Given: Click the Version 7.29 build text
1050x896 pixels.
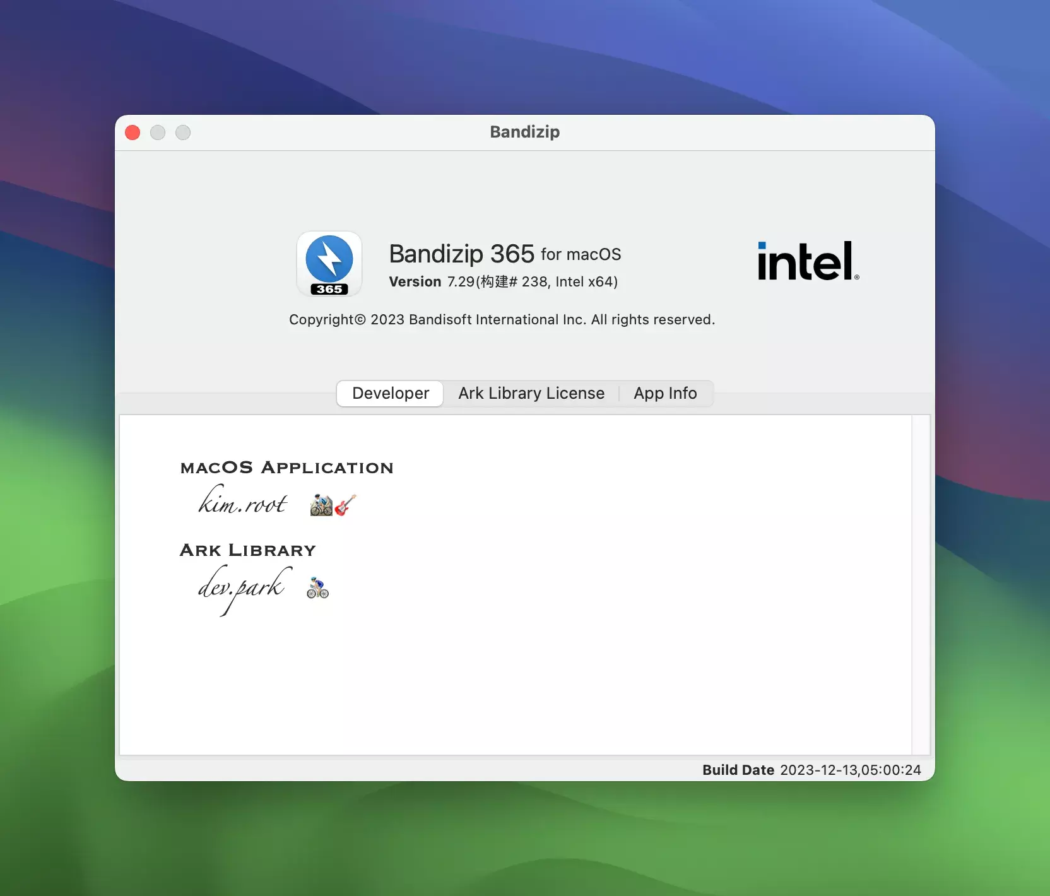Looking at the screenshot, I should point(503,281).
